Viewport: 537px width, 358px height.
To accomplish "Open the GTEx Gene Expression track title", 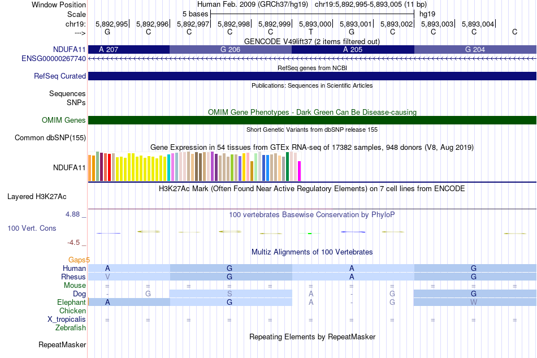I will [312, 147].
